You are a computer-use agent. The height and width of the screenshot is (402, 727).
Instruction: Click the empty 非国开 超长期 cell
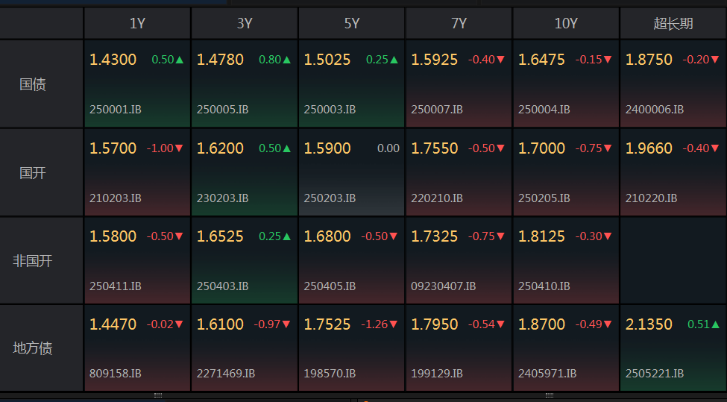[x=673, y=260]
